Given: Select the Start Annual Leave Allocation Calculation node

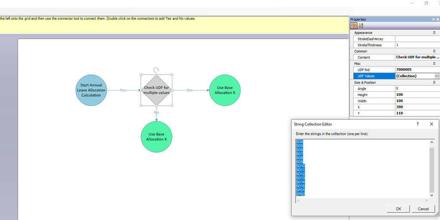Looking at the screenshot, I should tap(91, 90).
